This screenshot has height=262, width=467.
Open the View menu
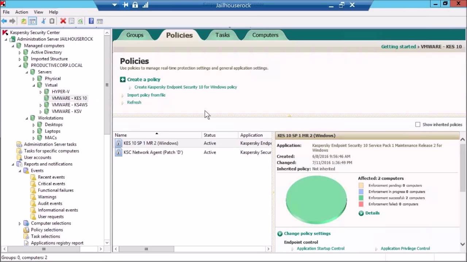click(38, 12)
